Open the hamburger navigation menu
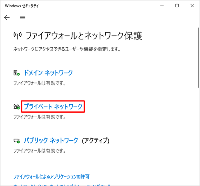Image resolution: width=200 pixels, height=186 pixels. click(22, 18)
